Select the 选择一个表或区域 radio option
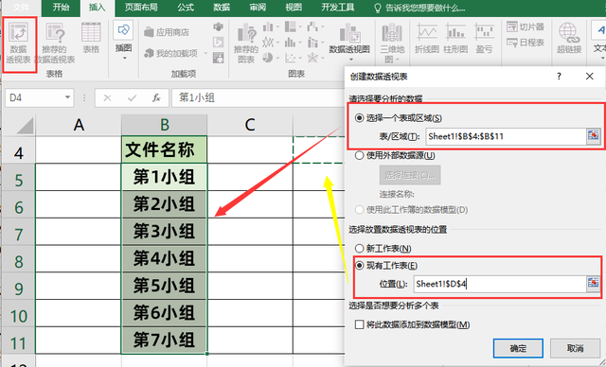 click(x=360, y=118)
